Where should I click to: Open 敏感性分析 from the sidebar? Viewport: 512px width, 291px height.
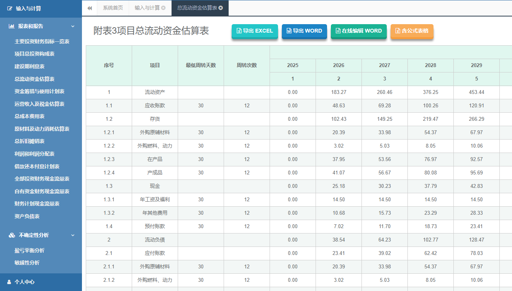[27, 263]
